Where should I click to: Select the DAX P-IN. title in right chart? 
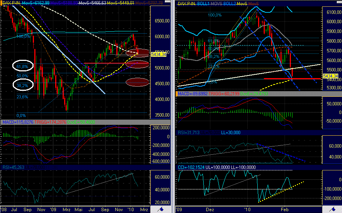187,4
